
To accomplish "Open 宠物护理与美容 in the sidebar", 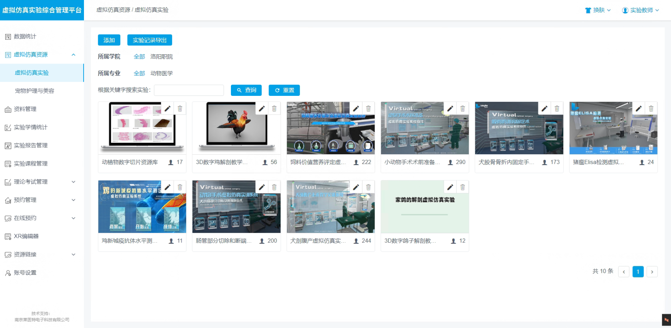I will 34,91.
